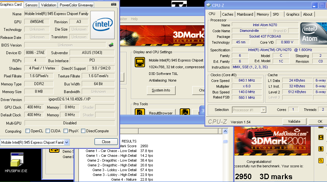This screenshot has width=327, height=182.
Task: Minimize the CPU-Z window
Action: tap(315, 5)
